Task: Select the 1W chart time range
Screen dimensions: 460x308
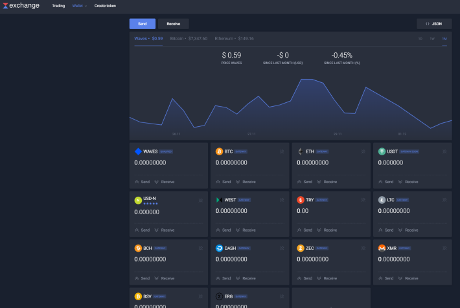Action: point(432,39)
